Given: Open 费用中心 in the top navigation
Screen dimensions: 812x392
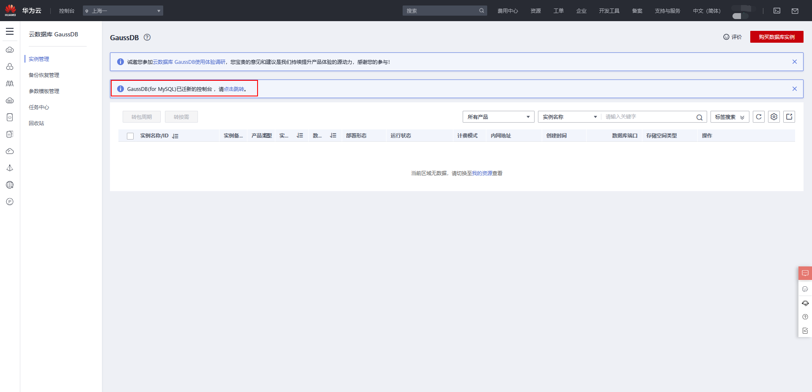Looking at the screenshot, I should (x=508, y=11).
